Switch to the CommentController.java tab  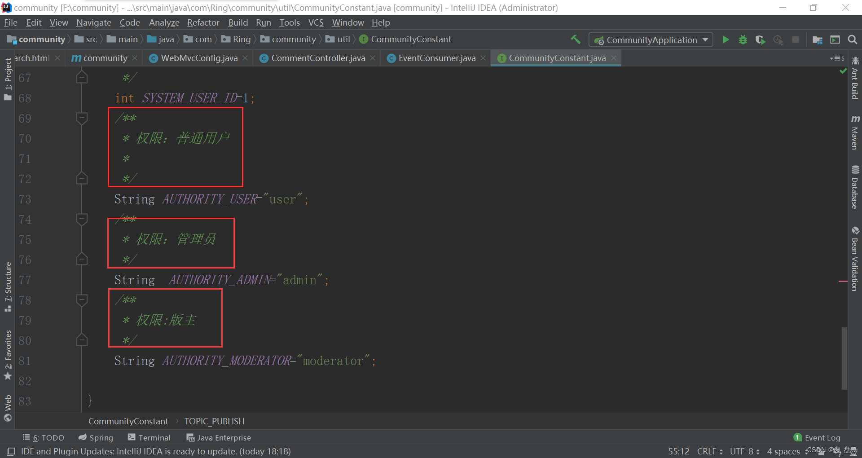318,58
